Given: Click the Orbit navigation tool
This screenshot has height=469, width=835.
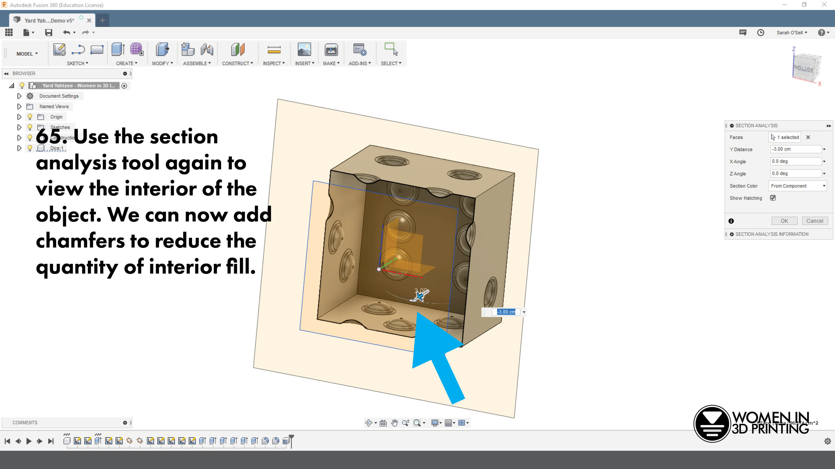Looking at the screenshot, I should click(x=369, y=423).
